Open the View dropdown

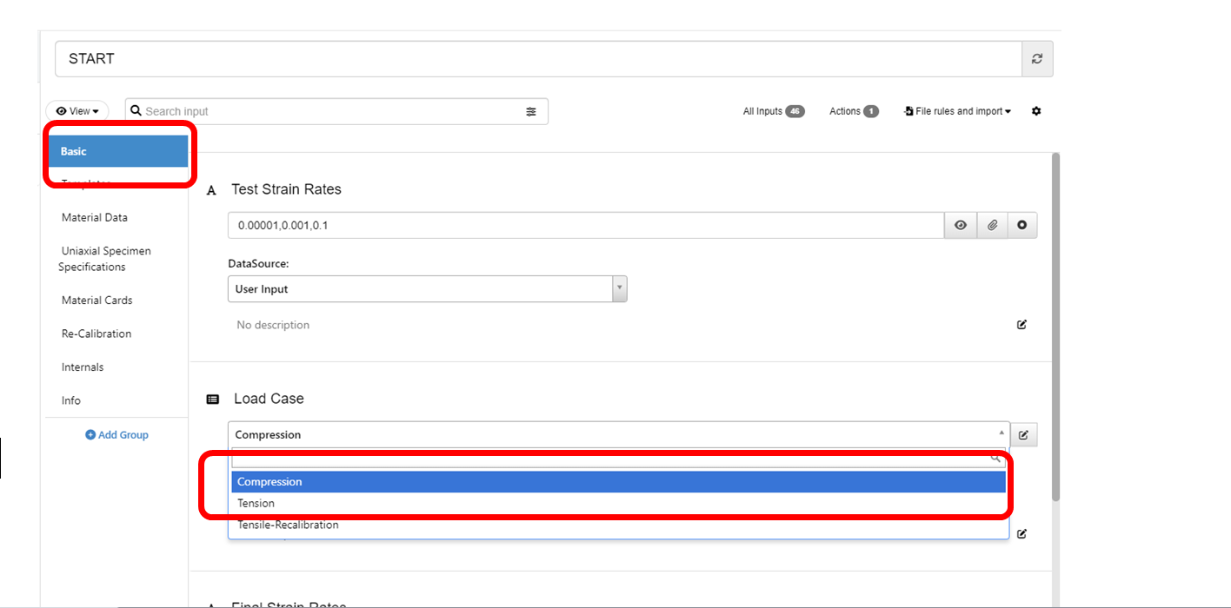77,111
